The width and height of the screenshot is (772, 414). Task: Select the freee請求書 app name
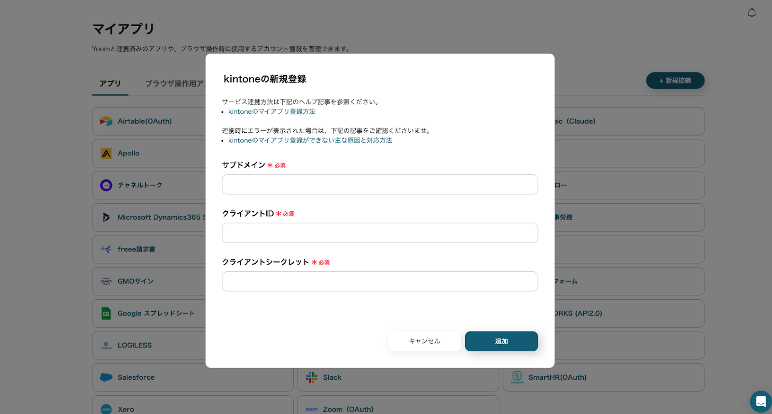pos(137,249)
